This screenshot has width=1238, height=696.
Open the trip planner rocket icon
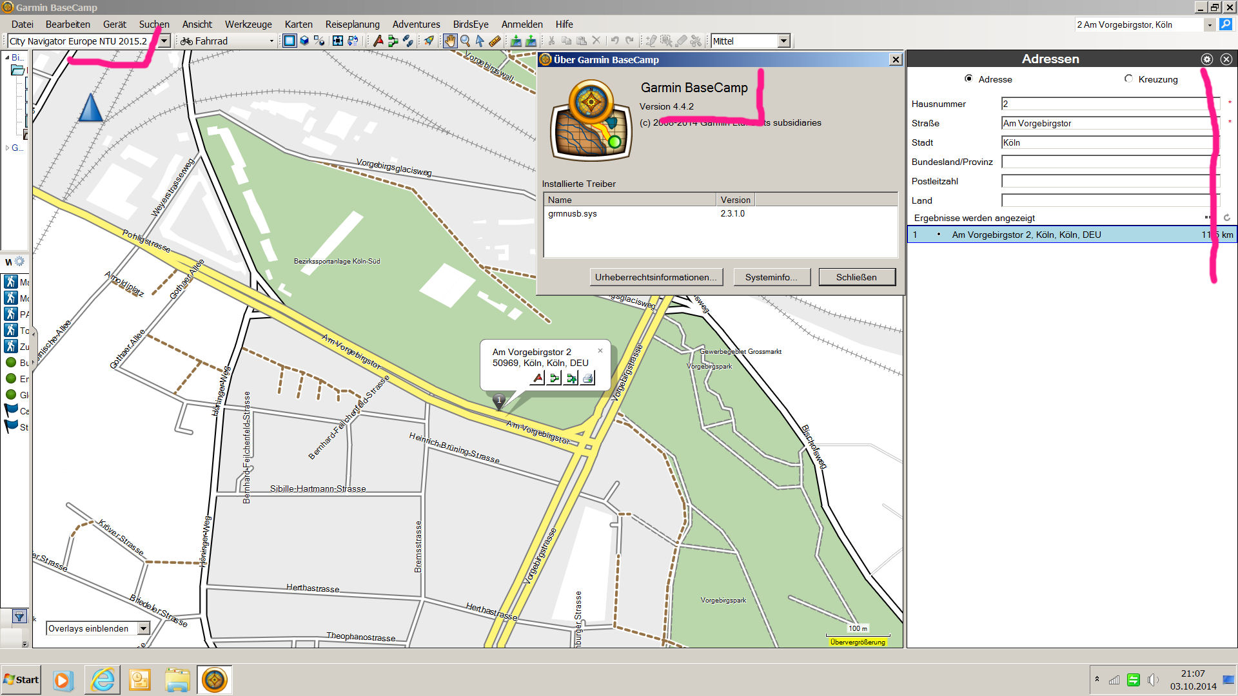pyautogui.click(x=429, y=41)
